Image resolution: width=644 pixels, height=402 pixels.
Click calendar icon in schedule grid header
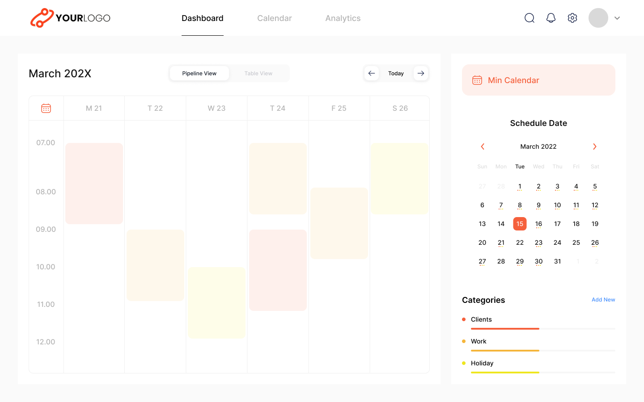click(46, 108)
